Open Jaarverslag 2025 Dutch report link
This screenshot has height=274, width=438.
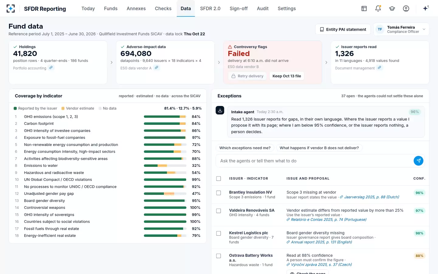tap(369, 197)
